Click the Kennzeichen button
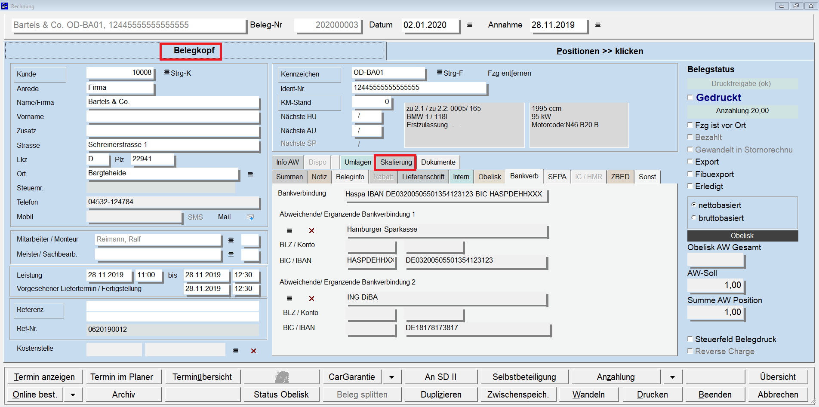The image size is (819, 407). click(309, 74)
